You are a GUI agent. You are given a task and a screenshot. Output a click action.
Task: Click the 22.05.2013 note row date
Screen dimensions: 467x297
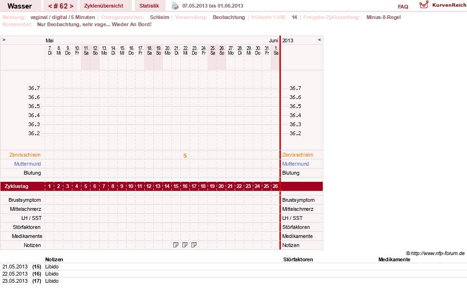[15, 274]
